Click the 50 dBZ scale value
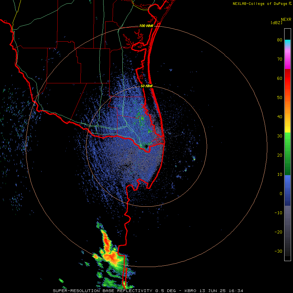The image size is (293, 293). tap(280, 98)
